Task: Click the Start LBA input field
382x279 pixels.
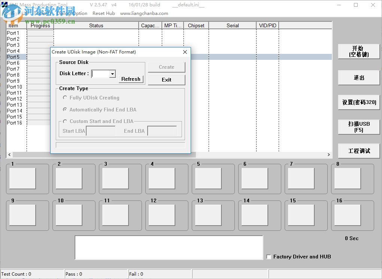Action: click(x=100, y=131)
